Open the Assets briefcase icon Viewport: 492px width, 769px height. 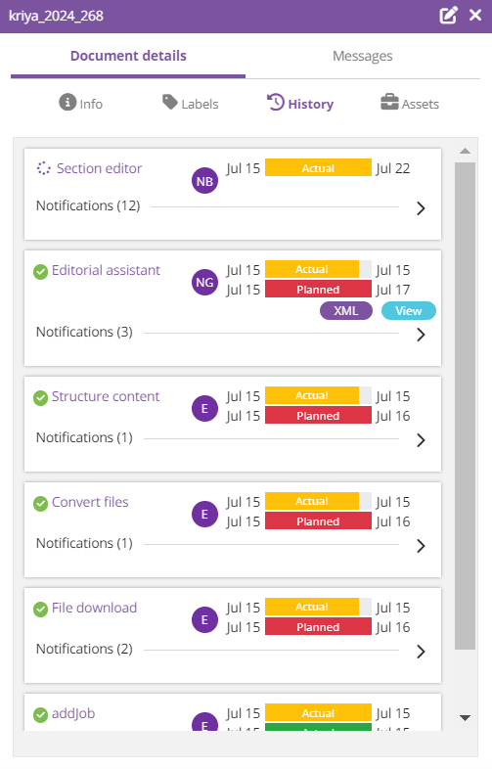click(x=389, y=102)
